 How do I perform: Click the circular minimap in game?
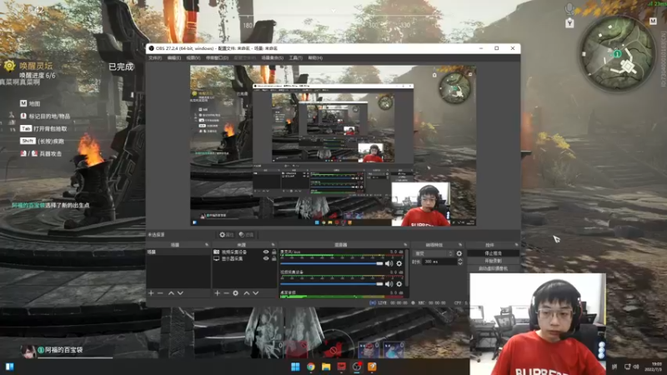pos(617,53)
